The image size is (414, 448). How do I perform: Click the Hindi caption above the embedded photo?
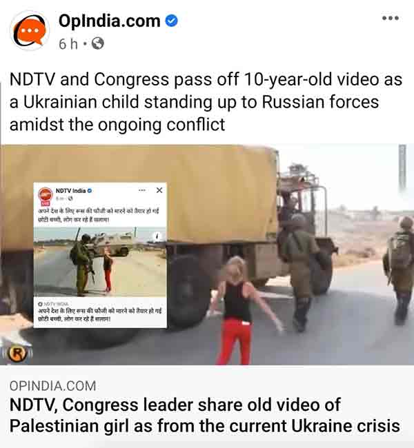99,215
